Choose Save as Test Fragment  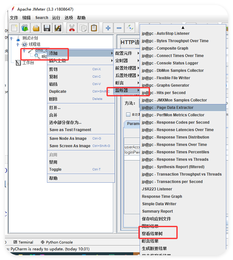tap(81, 130)
